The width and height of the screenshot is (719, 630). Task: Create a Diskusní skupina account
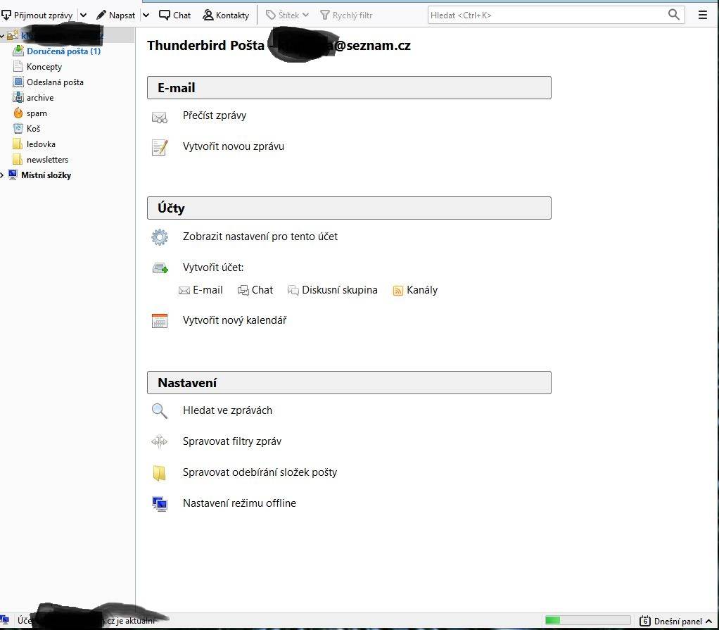tap(333, 290)
